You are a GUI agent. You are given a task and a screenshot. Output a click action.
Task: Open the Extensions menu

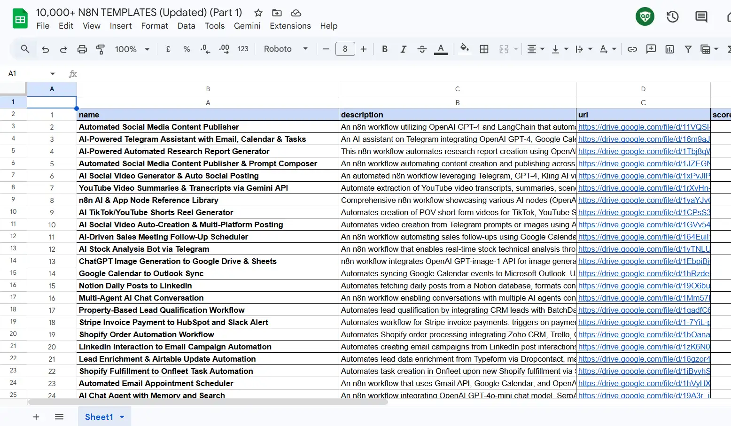click(x=290, y=26)
